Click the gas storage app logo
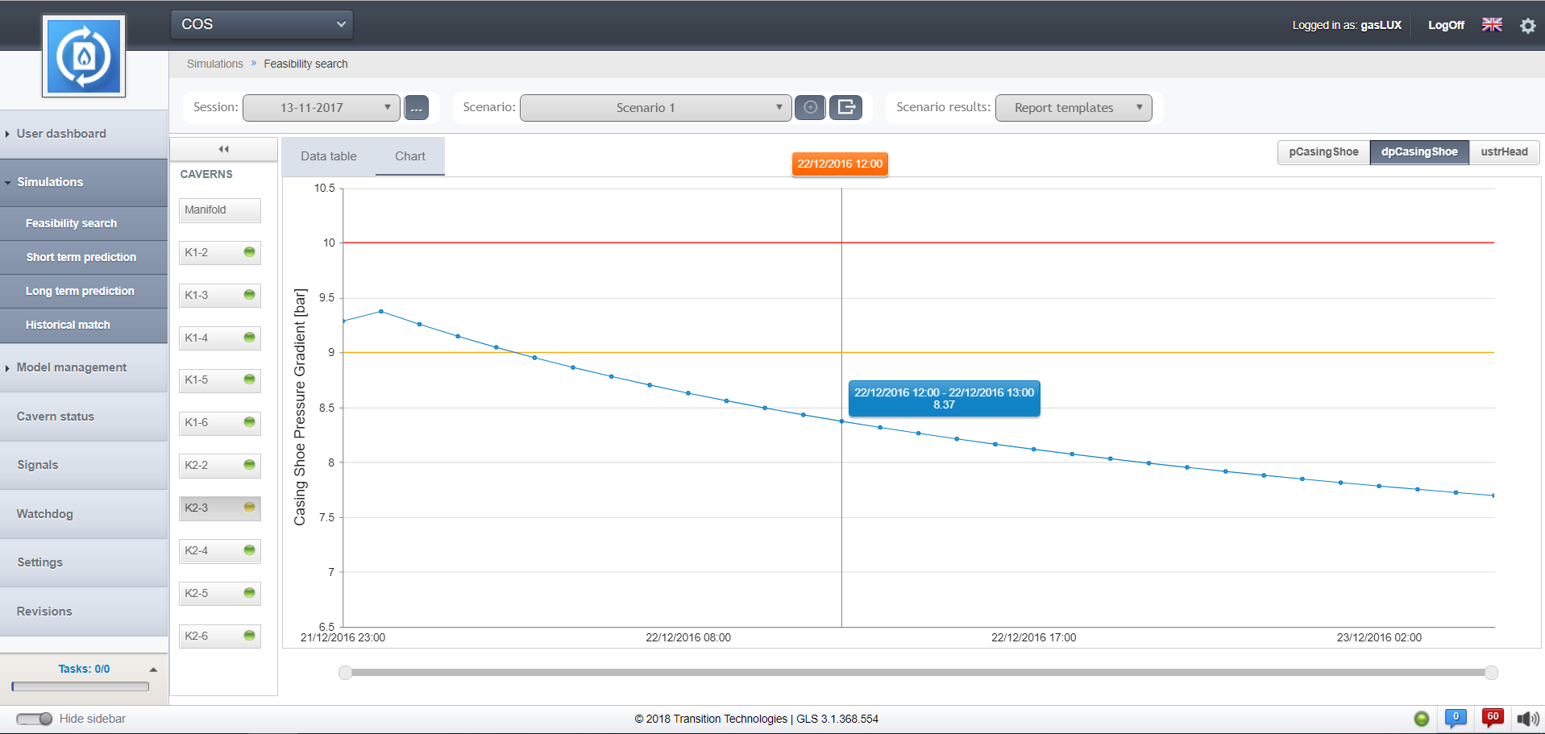This screenshot has width=1545, height=734. click(x=84, y=56)
